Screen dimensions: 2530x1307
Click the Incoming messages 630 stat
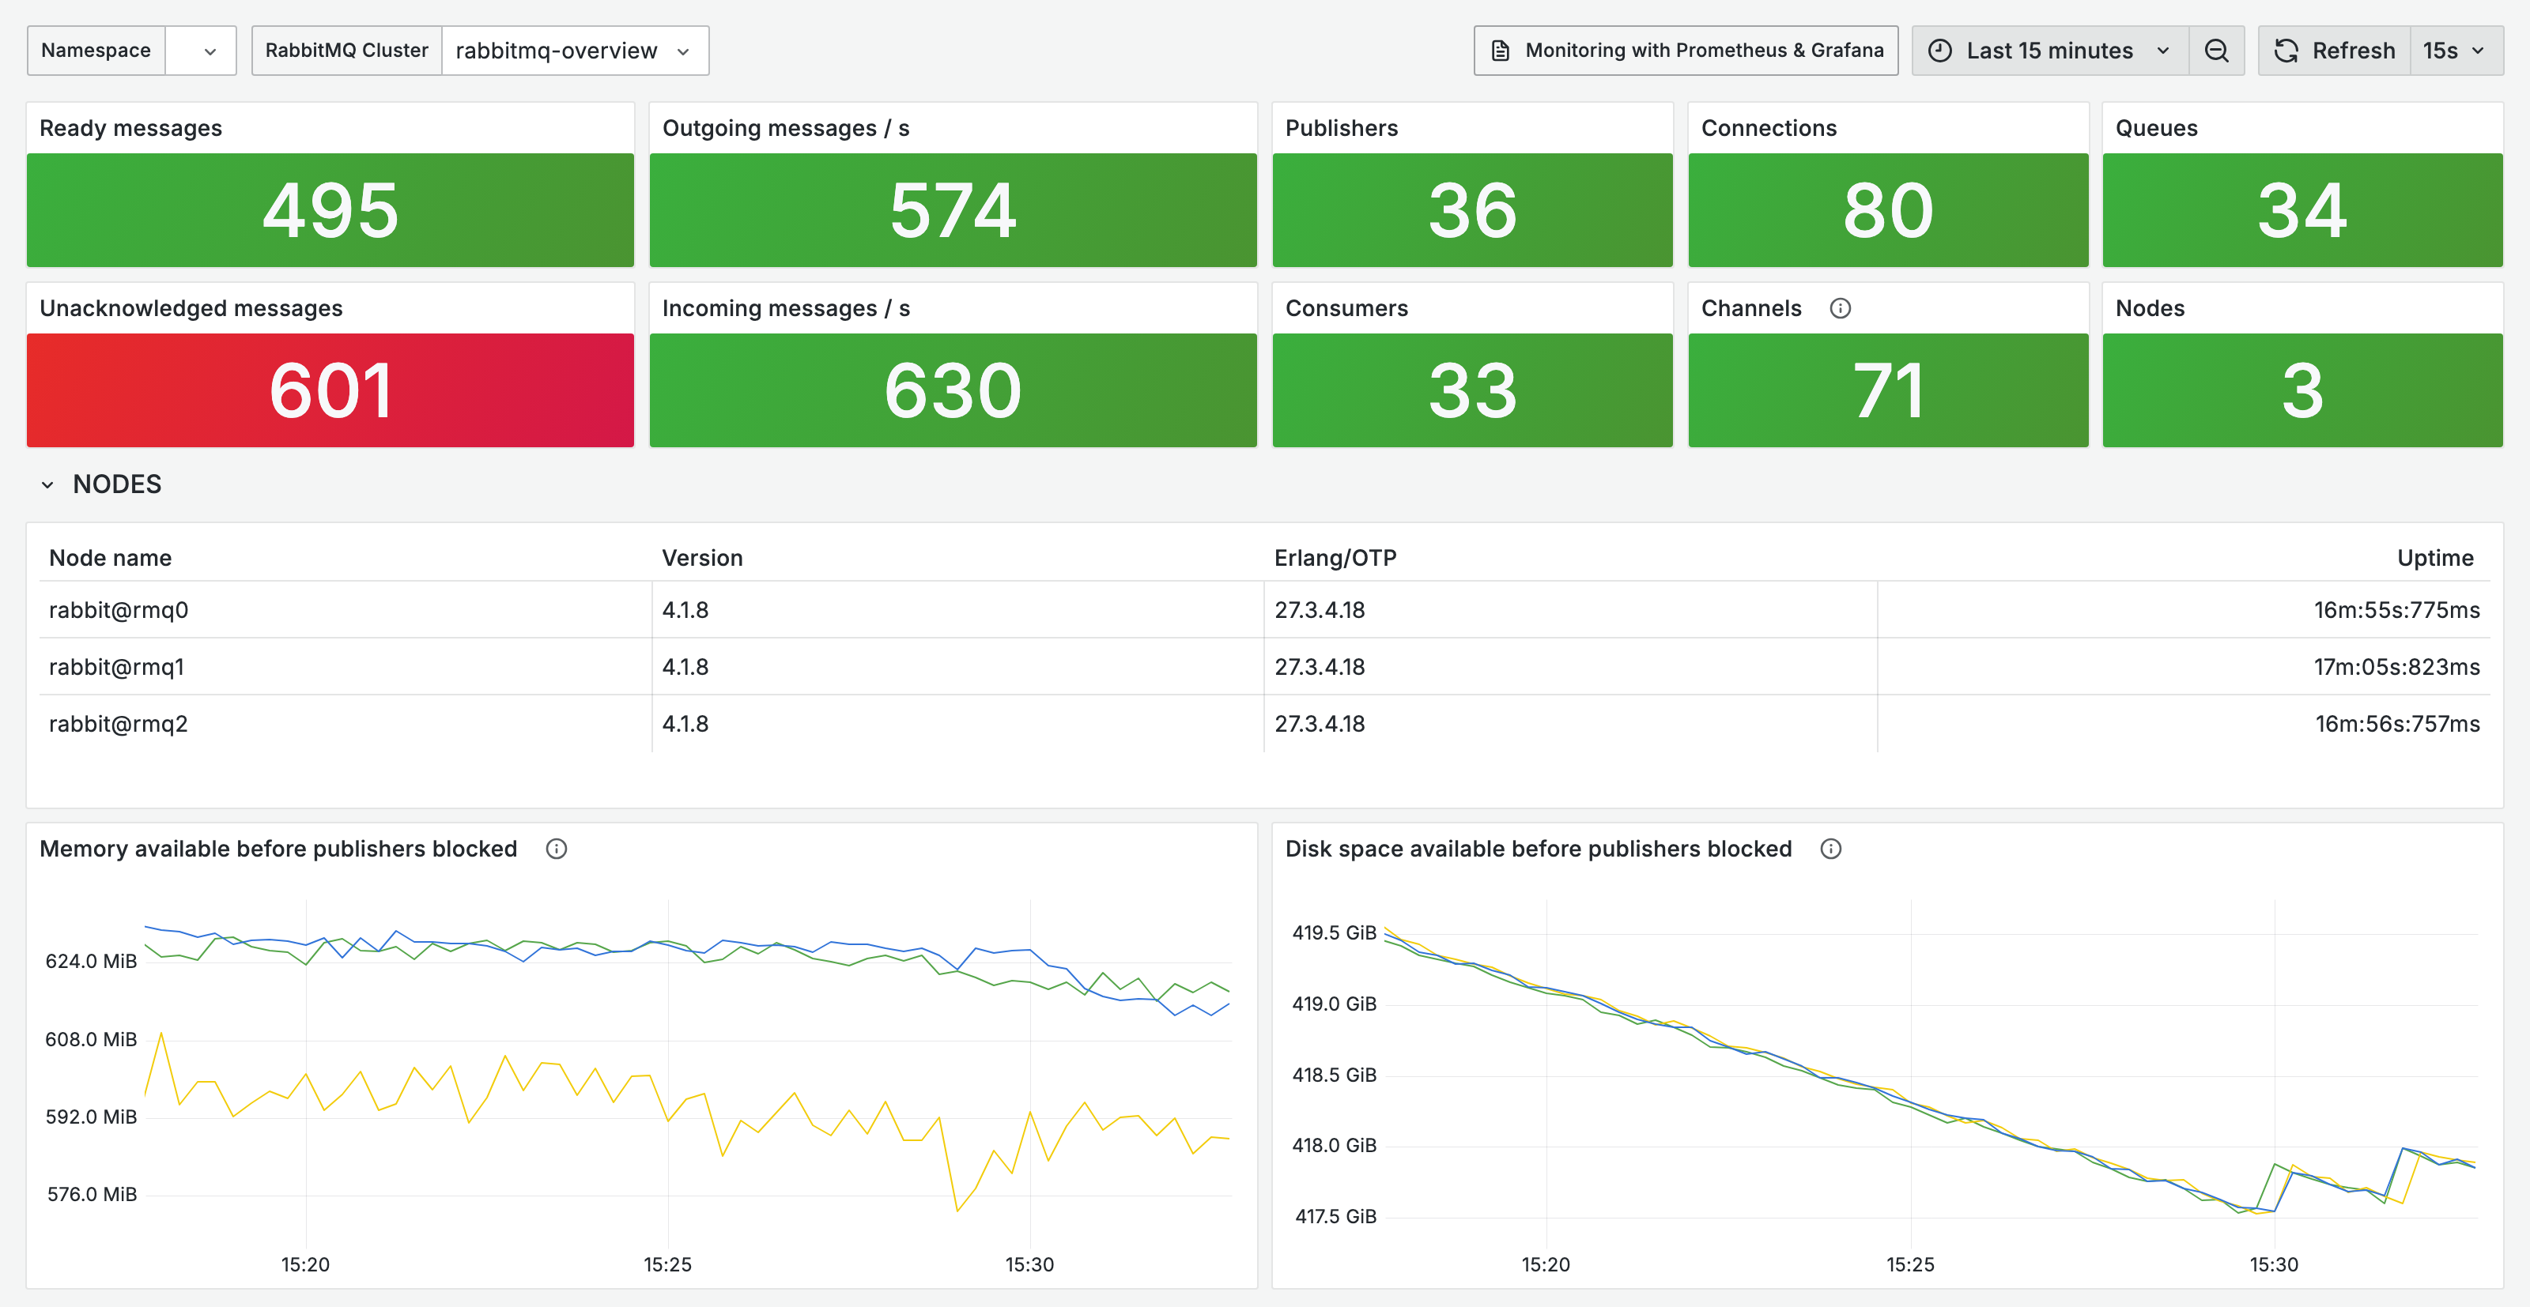point(953,390)
